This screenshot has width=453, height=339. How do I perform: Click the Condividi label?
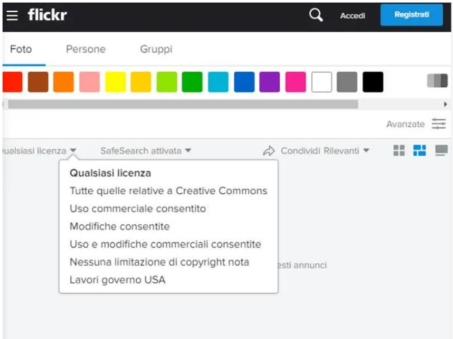coord(300,151)
